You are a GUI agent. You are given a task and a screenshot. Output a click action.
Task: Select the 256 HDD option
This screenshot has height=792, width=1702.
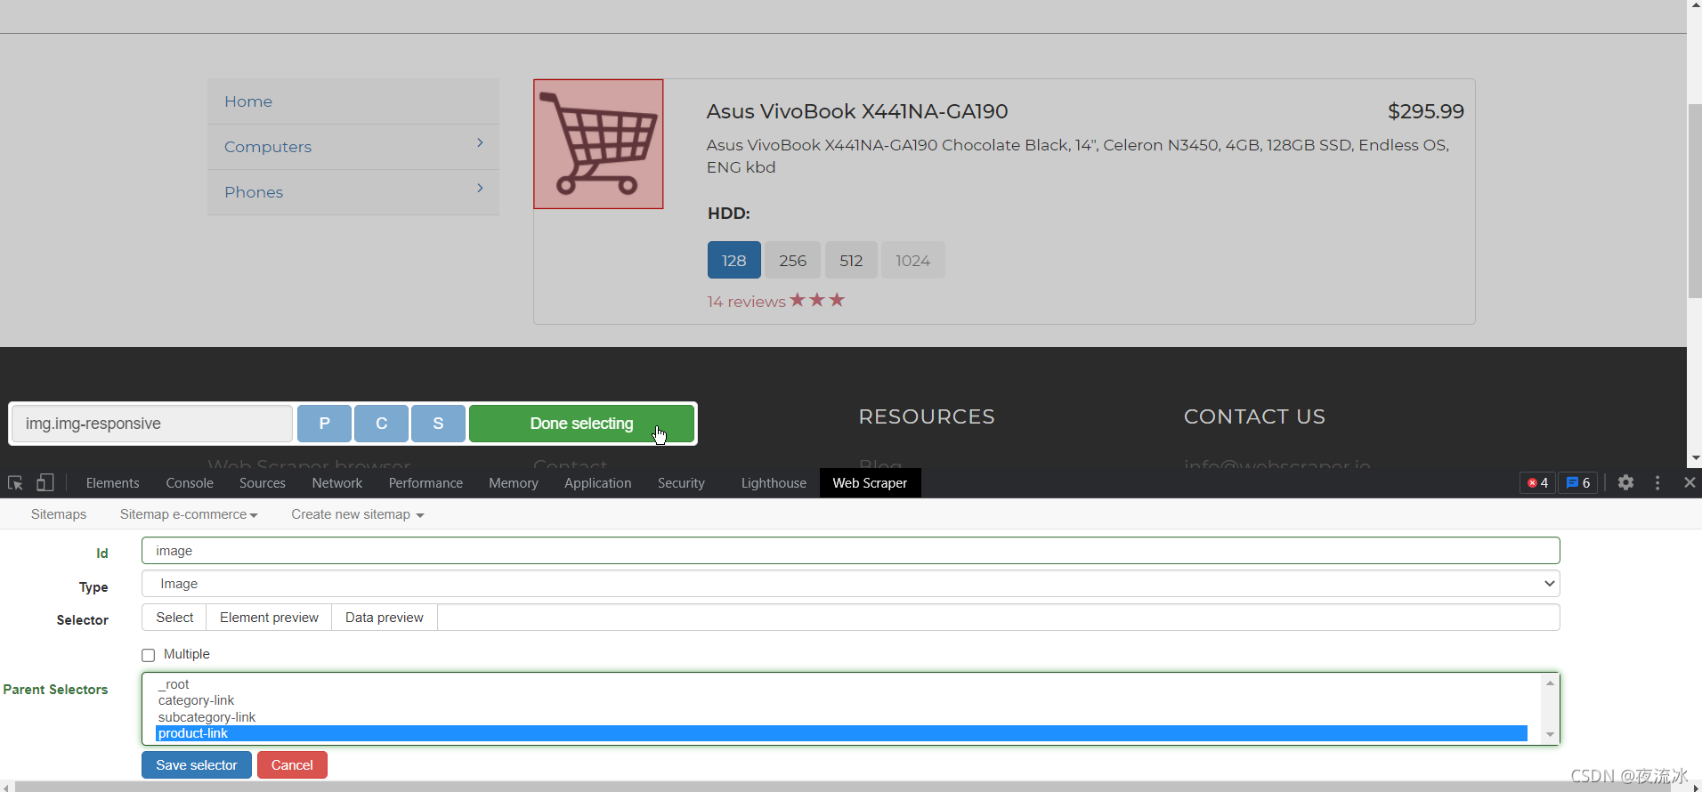click(x=792, y=261)
